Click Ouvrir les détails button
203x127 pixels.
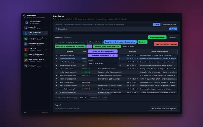click(129, 46)
